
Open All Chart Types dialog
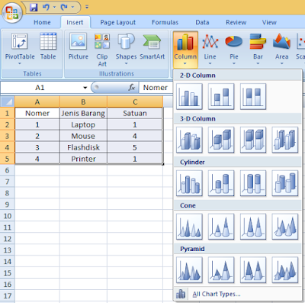pyautogui.click(x=217, y=294)
